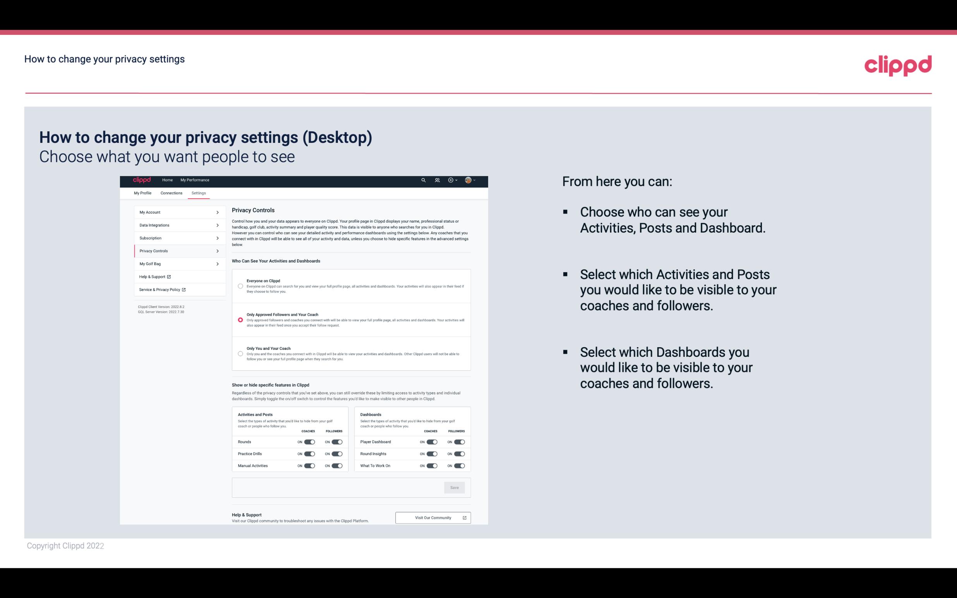Viewport: 957px width, 598px height.
Task: Toggle Rounds visibility for Followers off
Action: point(337,442)
